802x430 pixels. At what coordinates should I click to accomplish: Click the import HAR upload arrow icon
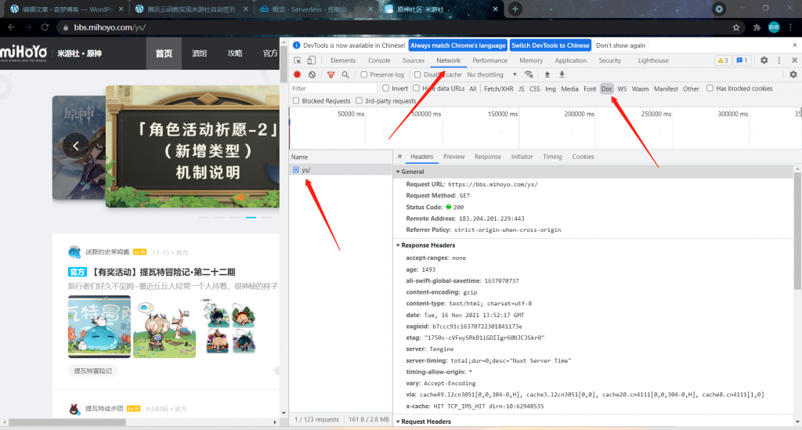pos(547,74)
